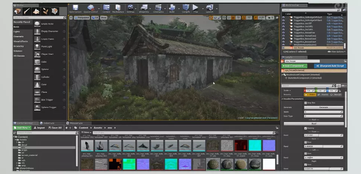Click the Import button
The width and height of the screenshot is (361, 174).
point(39,128)
